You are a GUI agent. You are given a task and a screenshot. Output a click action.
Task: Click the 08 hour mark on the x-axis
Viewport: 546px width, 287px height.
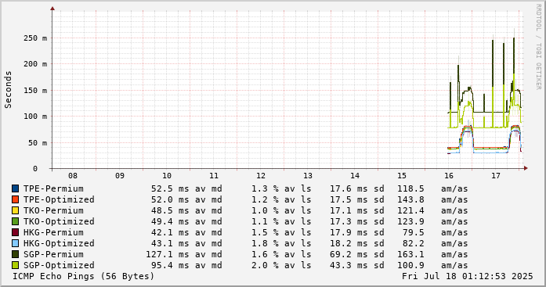click(73, 176)
